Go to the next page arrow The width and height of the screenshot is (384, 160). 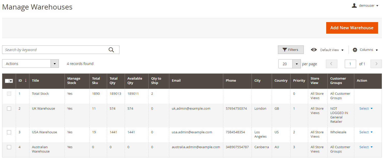pyautogui.click(x=376, y=64)
